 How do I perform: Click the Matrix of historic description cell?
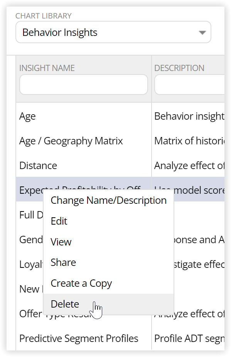pyautogui.click(x=188, y=141)
